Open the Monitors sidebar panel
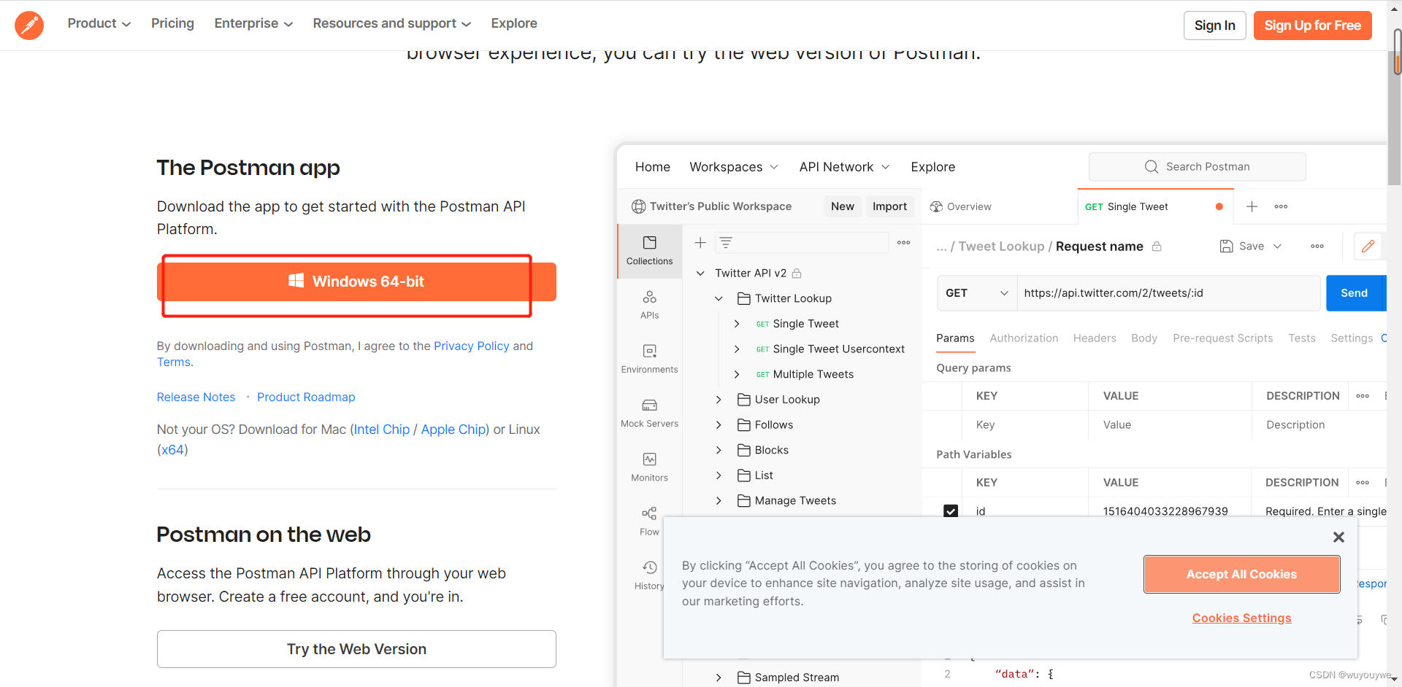Screen dimensions: 1402x687 point(649,467)
